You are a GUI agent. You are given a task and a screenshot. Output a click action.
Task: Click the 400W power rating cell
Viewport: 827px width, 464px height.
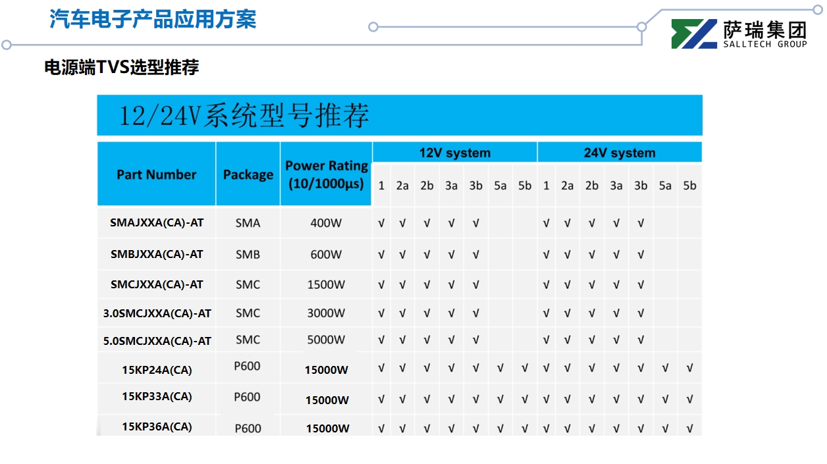click(x=326, y=223)
